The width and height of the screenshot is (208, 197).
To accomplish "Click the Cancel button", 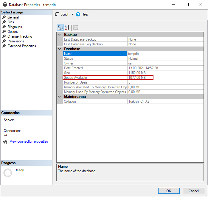I will pyautogui.click(x=194, y=191).
